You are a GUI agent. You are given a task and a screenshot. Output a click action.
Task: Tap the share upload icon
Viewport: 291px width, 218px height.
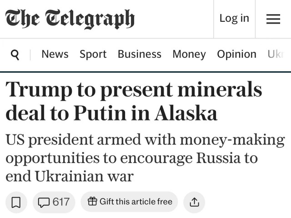194,202
